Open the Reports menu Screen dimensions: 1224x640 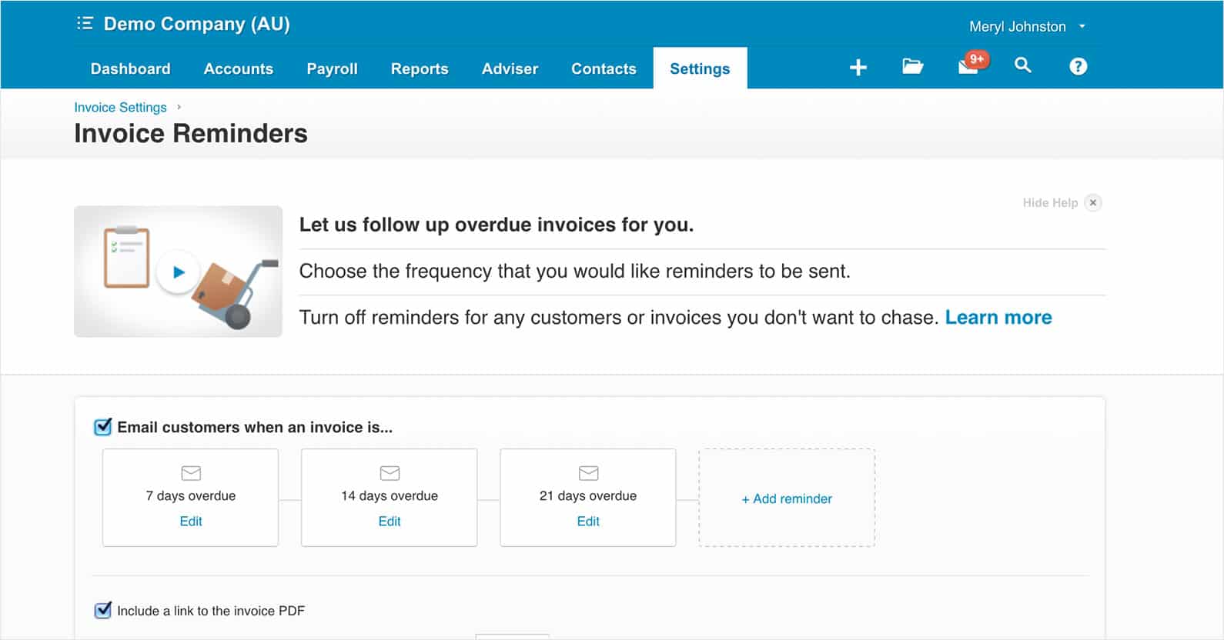coord(420,68)
